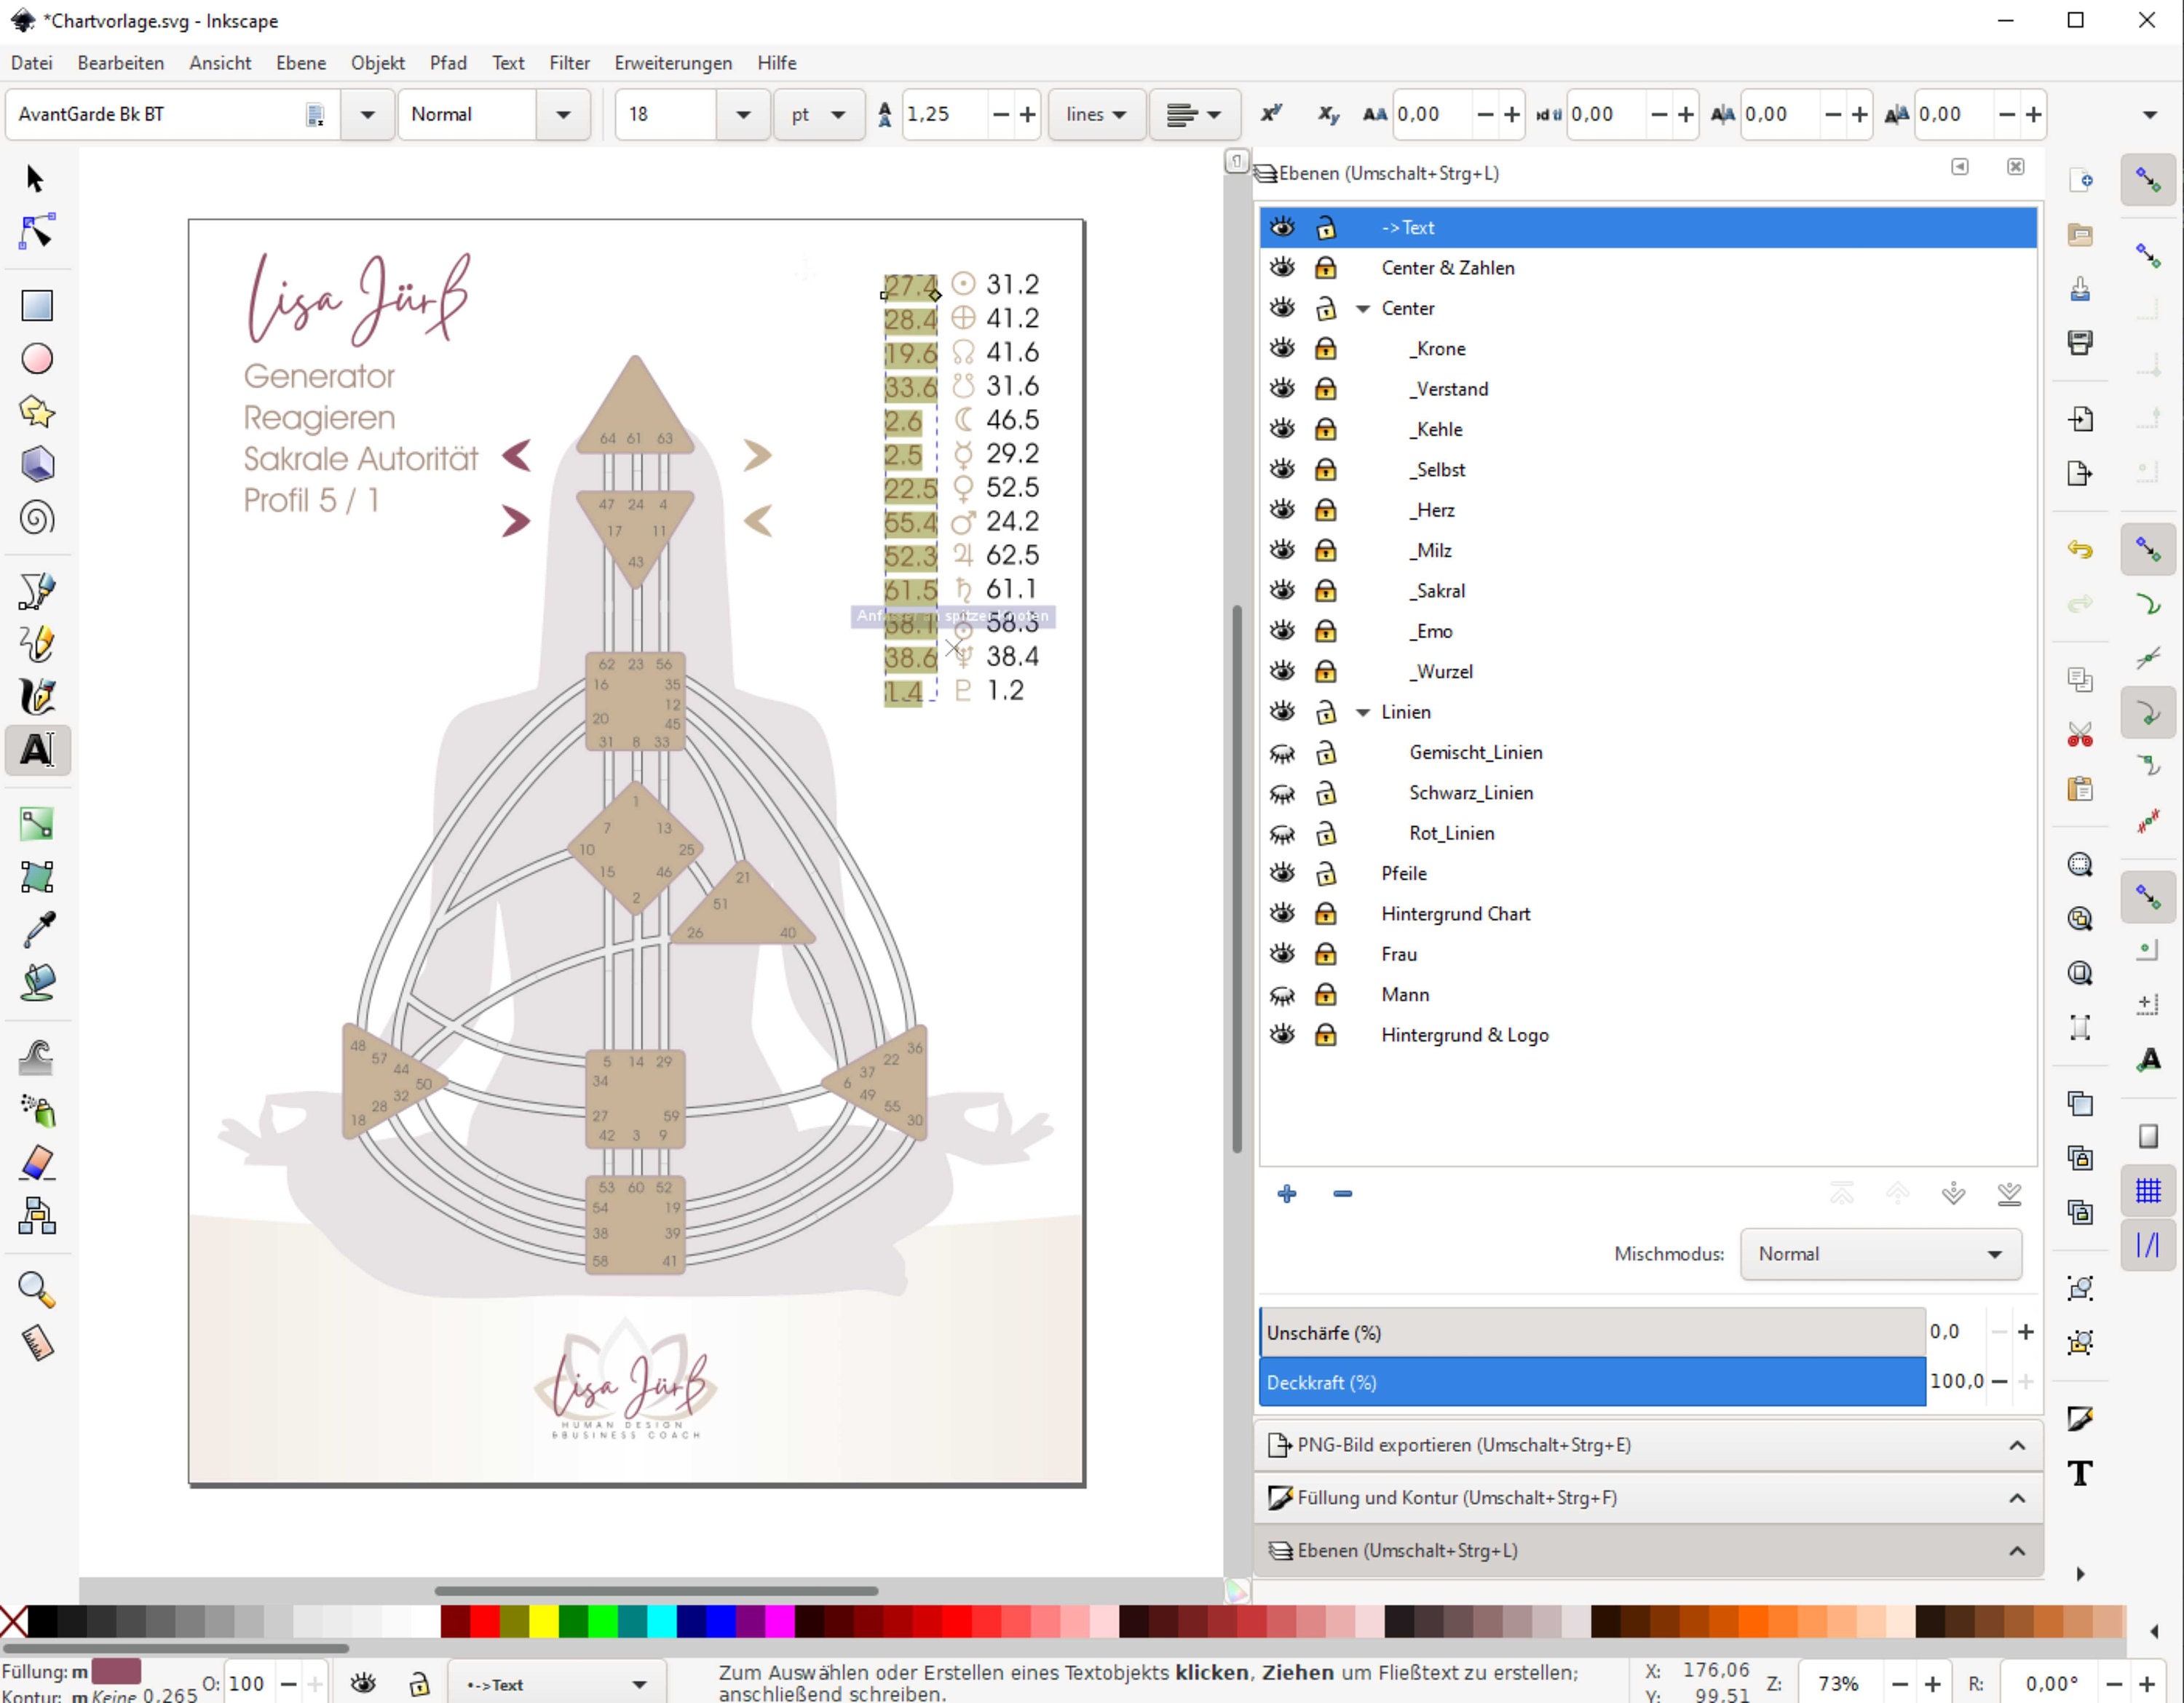Select the Hintergrund & Logo layer

click(1648, 1034)
